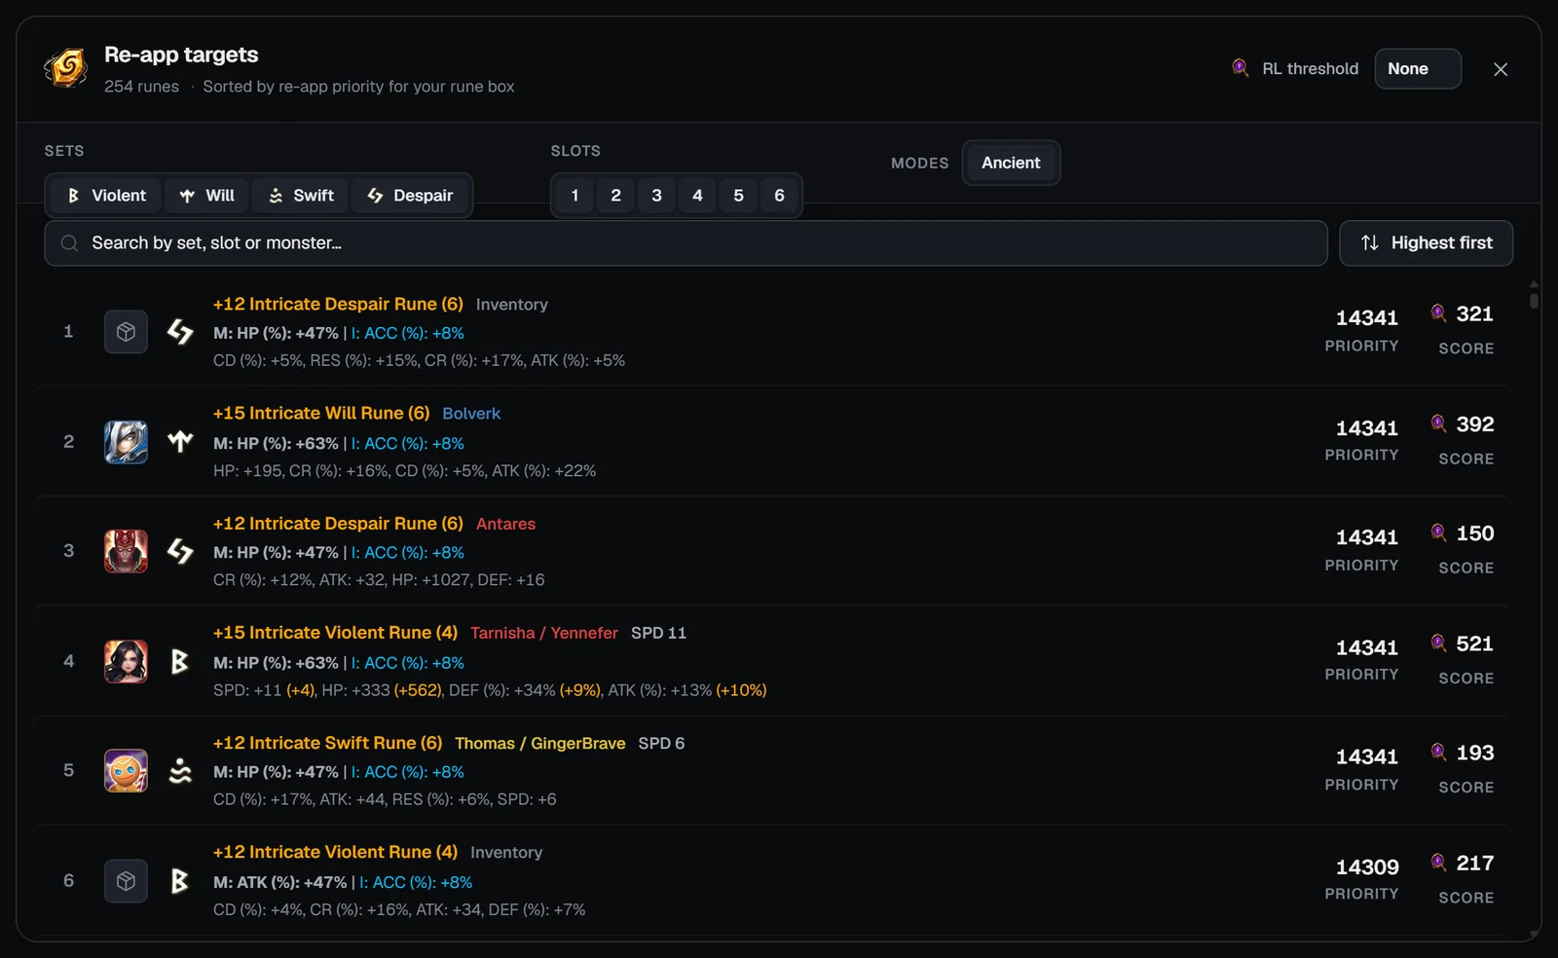The image size is (1558, 958).
Task: Click the Despair set icon in row 3
Action: (180, 551)
